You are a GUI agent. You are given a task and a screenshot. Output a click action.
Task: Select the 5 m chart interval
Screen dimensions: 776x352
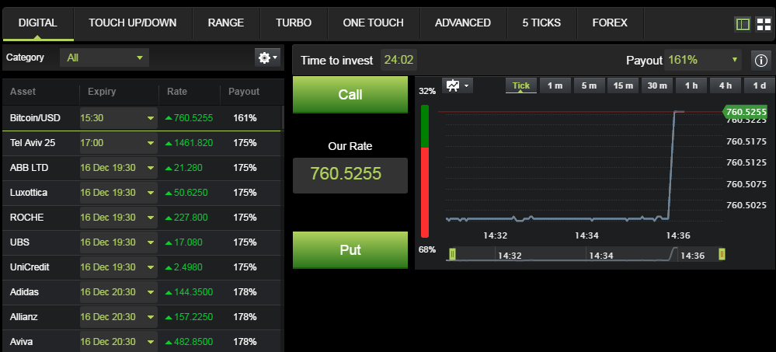click(589, 85)
